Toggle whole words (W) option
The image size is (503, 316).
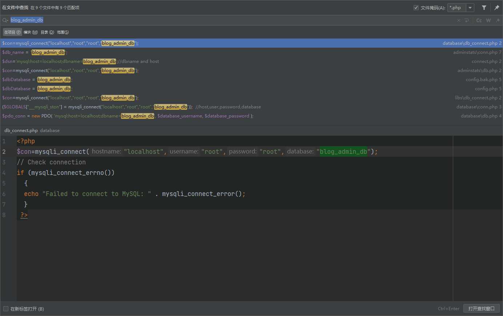click(488, 20)
